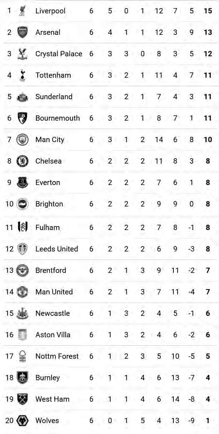Click the West Ham club crest
Screen dimensions: 219x434
22,399
